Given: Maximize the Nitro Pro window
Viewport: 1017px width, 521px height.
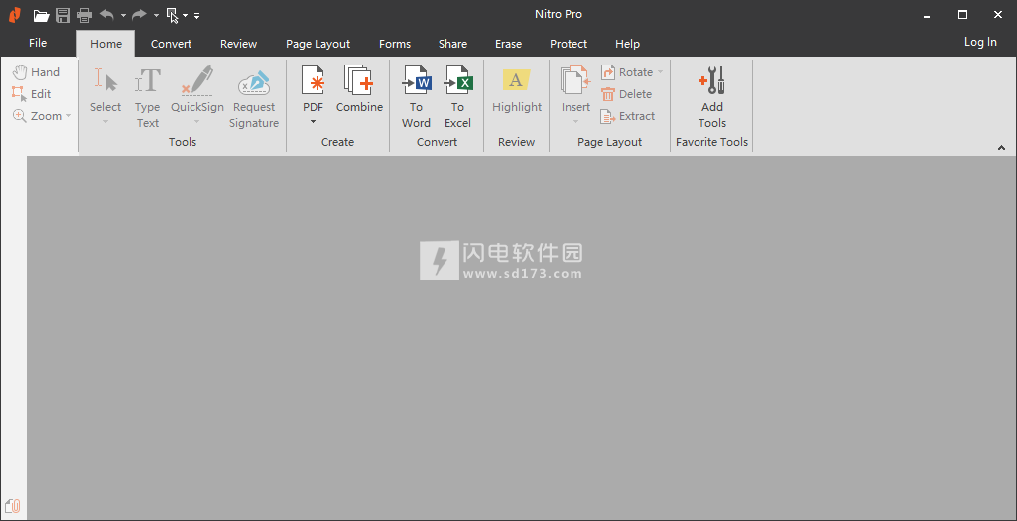Looking at the screenshot, I should coord(962,14).
